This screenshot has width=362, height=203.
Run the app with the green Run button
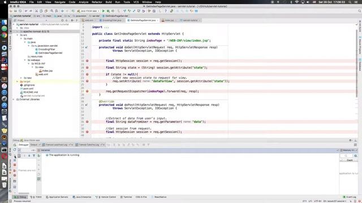pyautogui.click(x=104, y=11)
